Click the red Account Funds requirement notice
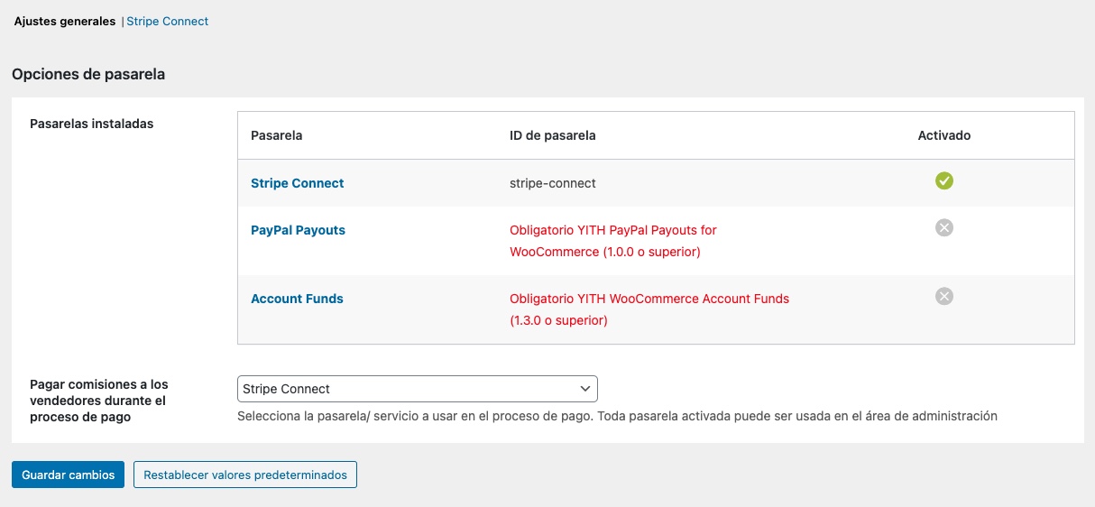Screen dimensions: 1095x507 click(649, 309)
